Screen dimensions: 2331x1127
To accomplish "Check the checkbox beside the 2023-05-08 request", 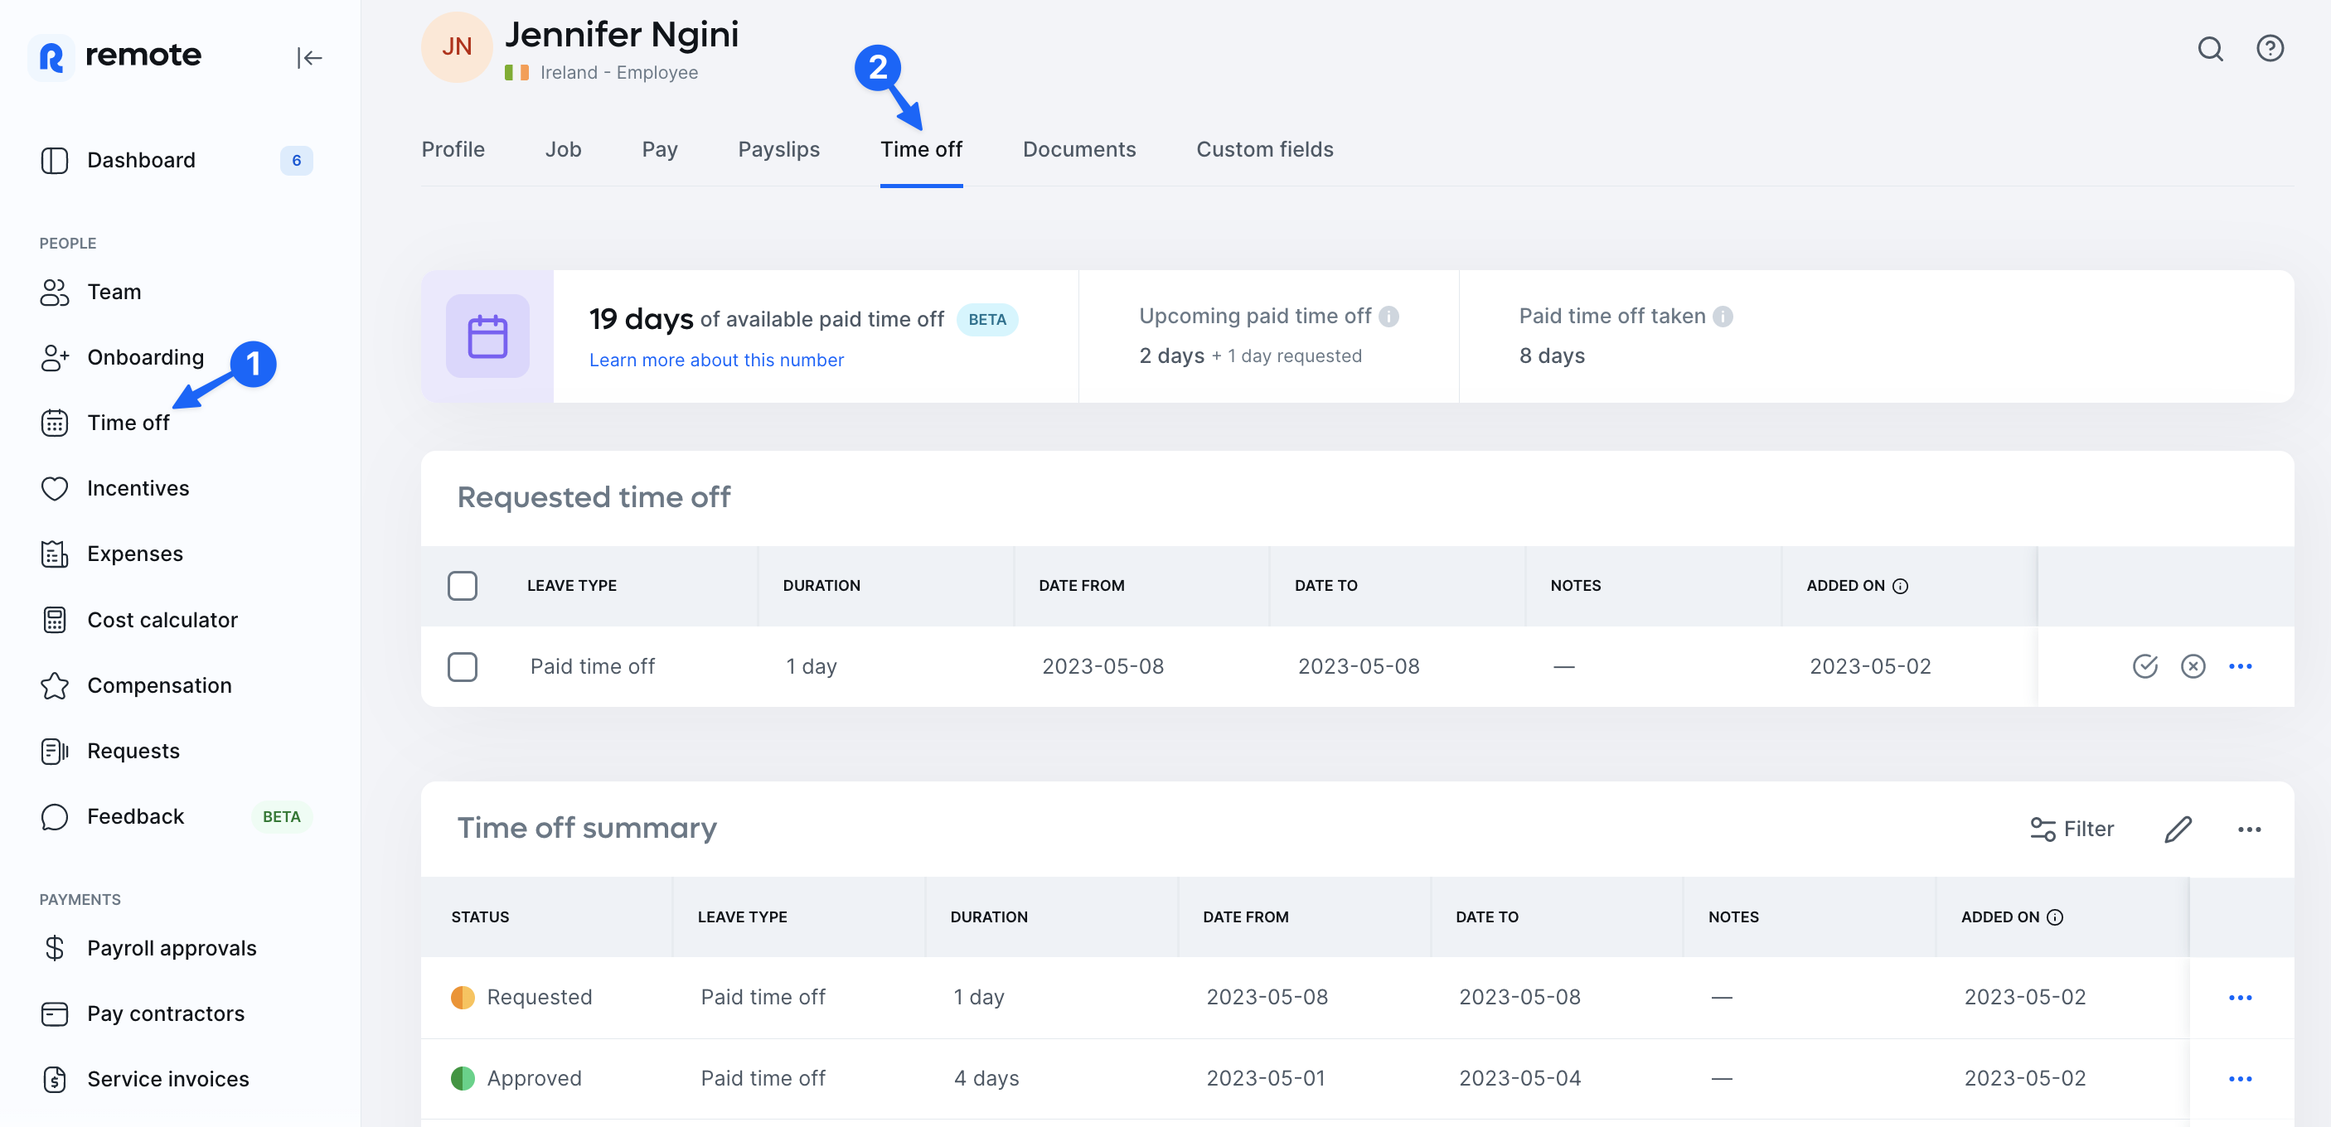I will [x=463, y=666].
